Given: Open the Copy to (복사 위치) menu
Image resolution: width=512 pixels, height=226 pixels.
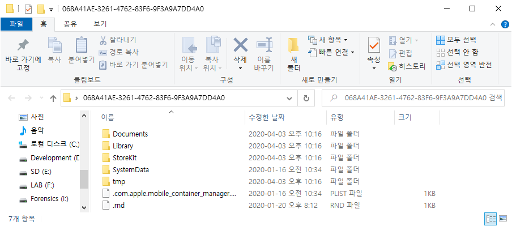Looking at the screenshot, I should coord(212,54).
